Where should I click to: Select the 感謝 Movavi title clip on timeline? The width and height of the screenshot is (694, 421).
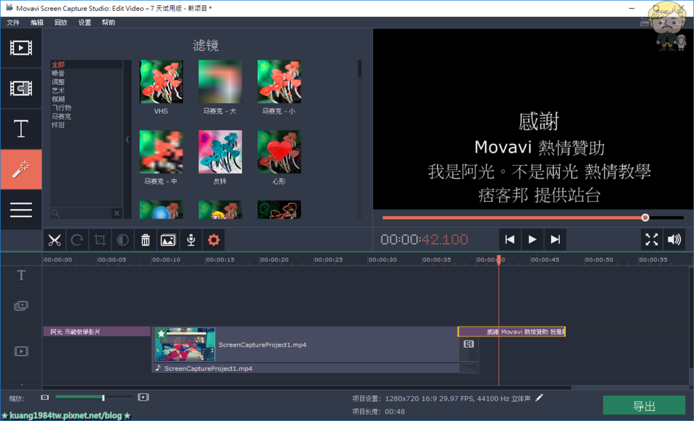coord(512,332)
